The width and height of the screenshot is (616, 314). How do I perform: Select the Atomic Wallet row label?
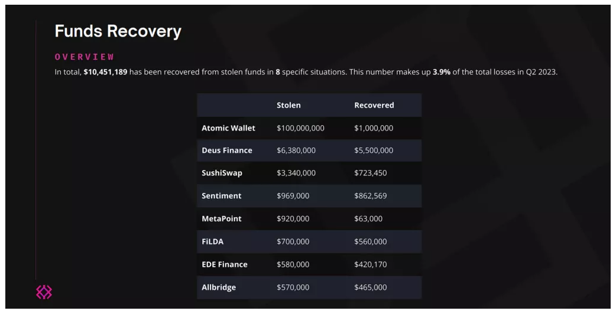[x=228, y=128]
